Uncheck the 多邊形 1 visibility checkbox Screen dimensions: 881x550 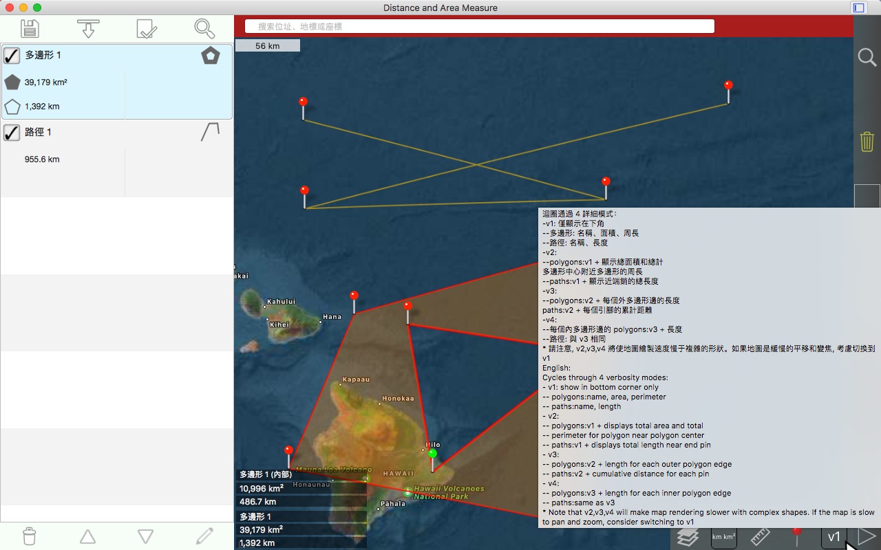[x=12, y=55]
